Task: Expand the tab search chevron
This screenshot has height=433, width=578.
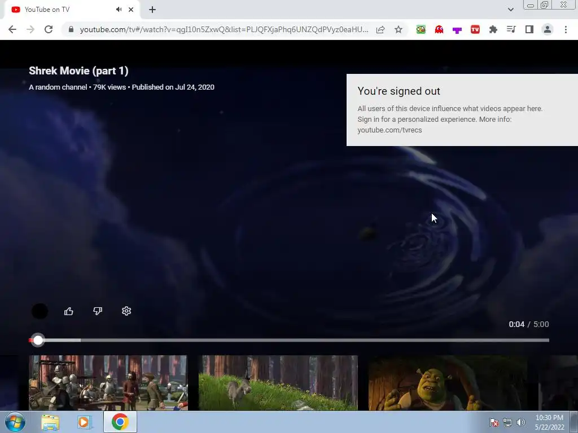Action: point(510,10)
